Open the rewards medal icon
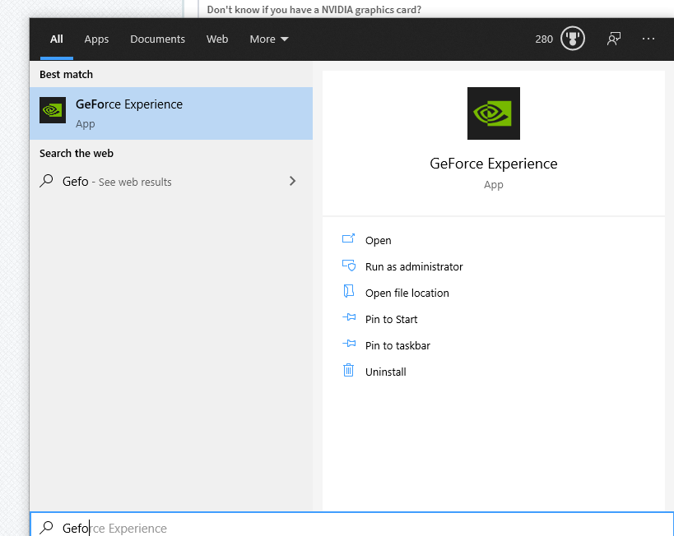The image size is (674, 536). (x=573, y=39)
